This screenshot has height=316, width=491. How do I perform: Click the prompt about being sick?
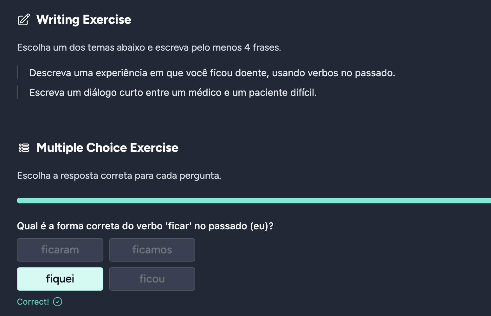(212, 73)
